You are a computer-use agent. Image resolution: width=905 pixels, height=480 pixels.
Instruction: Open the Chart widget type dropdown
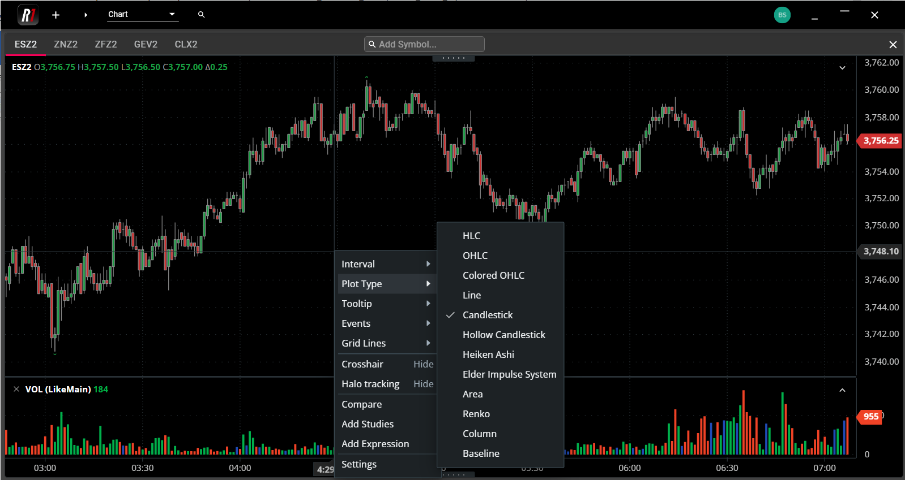[x=143, y=15]
